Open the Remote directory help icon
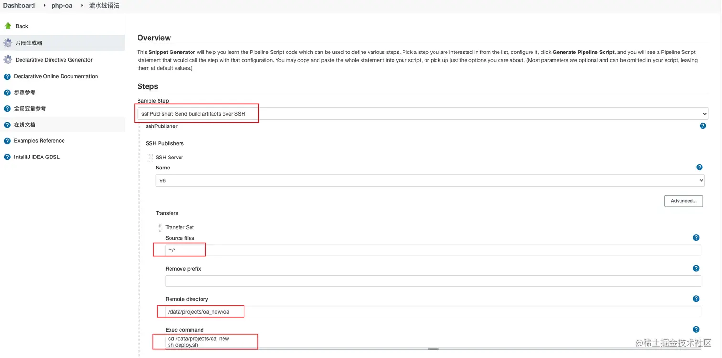 [696, 299]
